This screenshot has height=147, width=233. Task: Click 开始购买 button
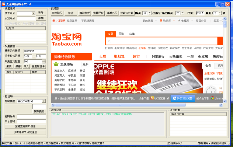(x=57, y=13)
